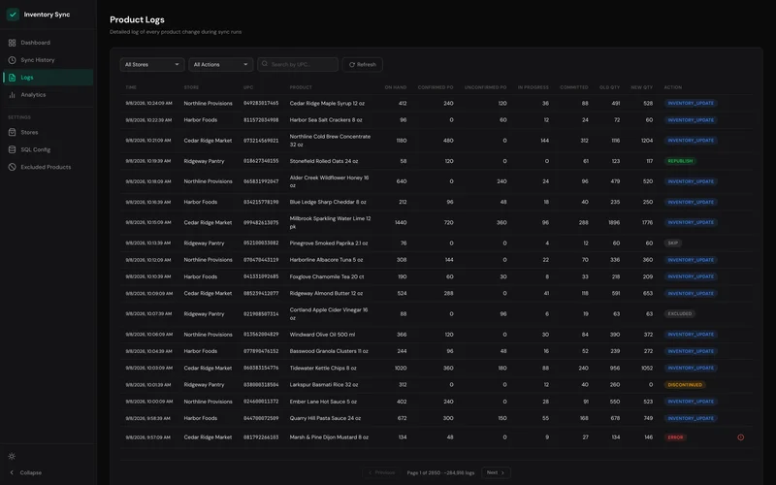Click the ACTION column header

672,87
